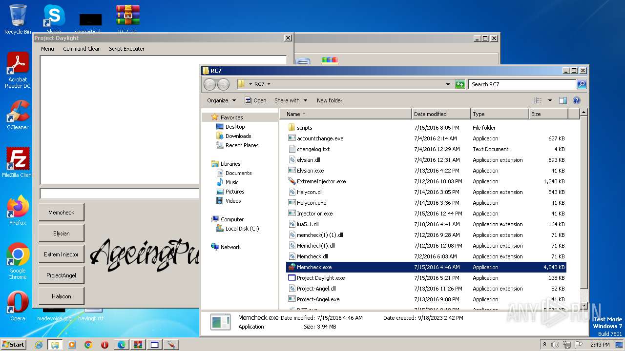The width and height of the screenshot is (625, 351).
Task: Launch Skype from the desktop
Action: (x=54, y=19)
